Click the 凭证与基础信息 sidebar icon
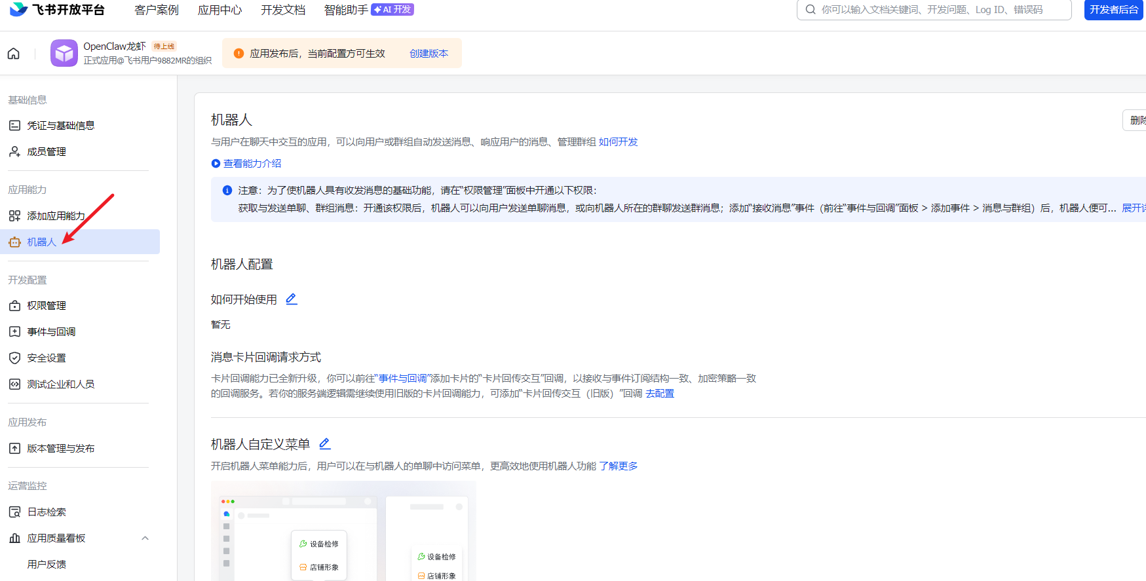Screen dimensions: 1146x581 tap(14, 126)
